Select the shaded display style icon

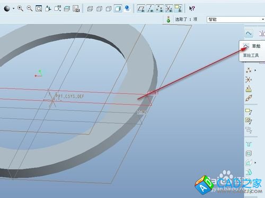[118, 8]
